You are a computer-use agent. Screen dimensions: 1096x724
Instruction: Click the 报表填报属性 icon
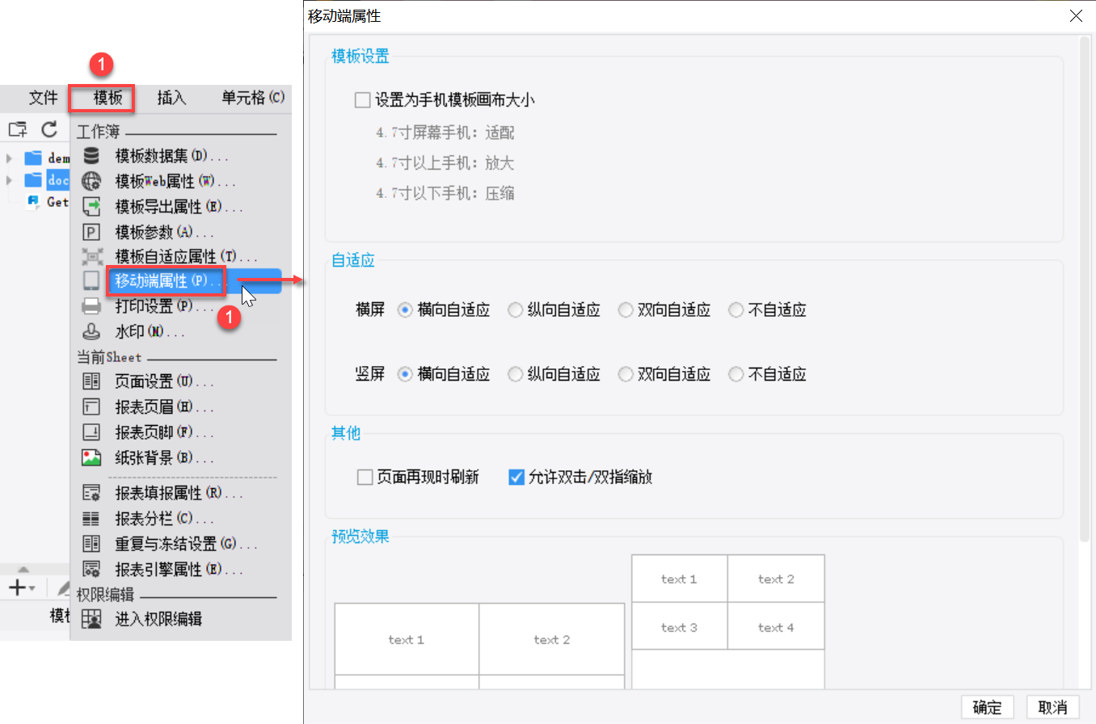click(91, 492)
